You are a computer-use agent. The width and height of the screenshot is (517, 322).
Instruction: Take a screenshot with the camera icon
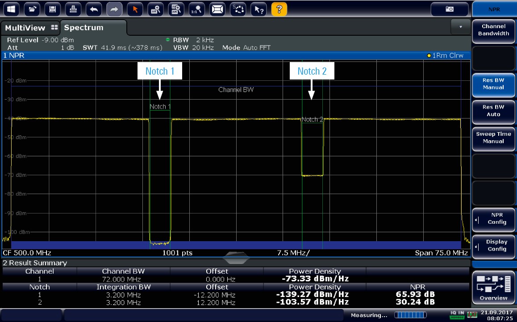450,9
